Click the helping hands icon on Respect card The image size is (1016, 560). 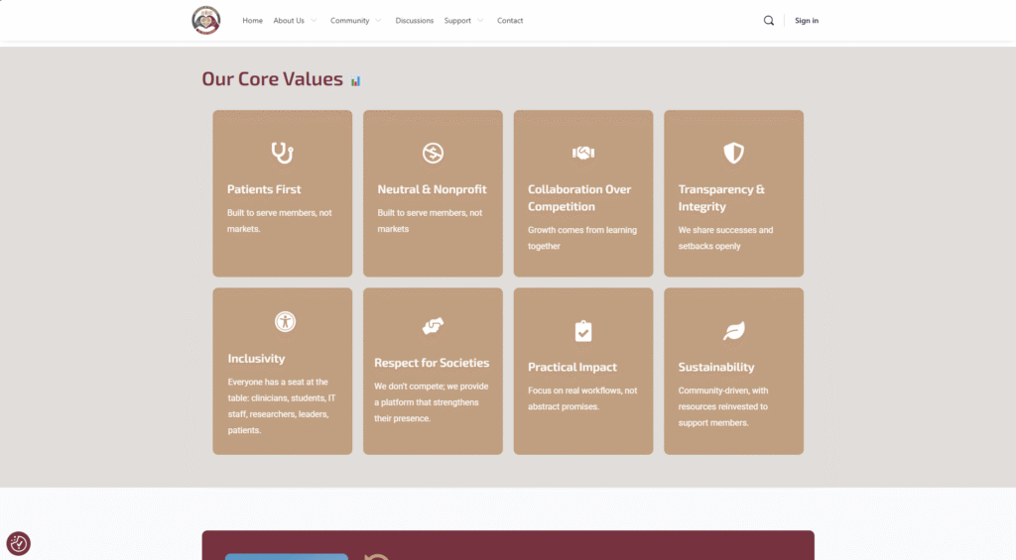click(x=433, y=326)
